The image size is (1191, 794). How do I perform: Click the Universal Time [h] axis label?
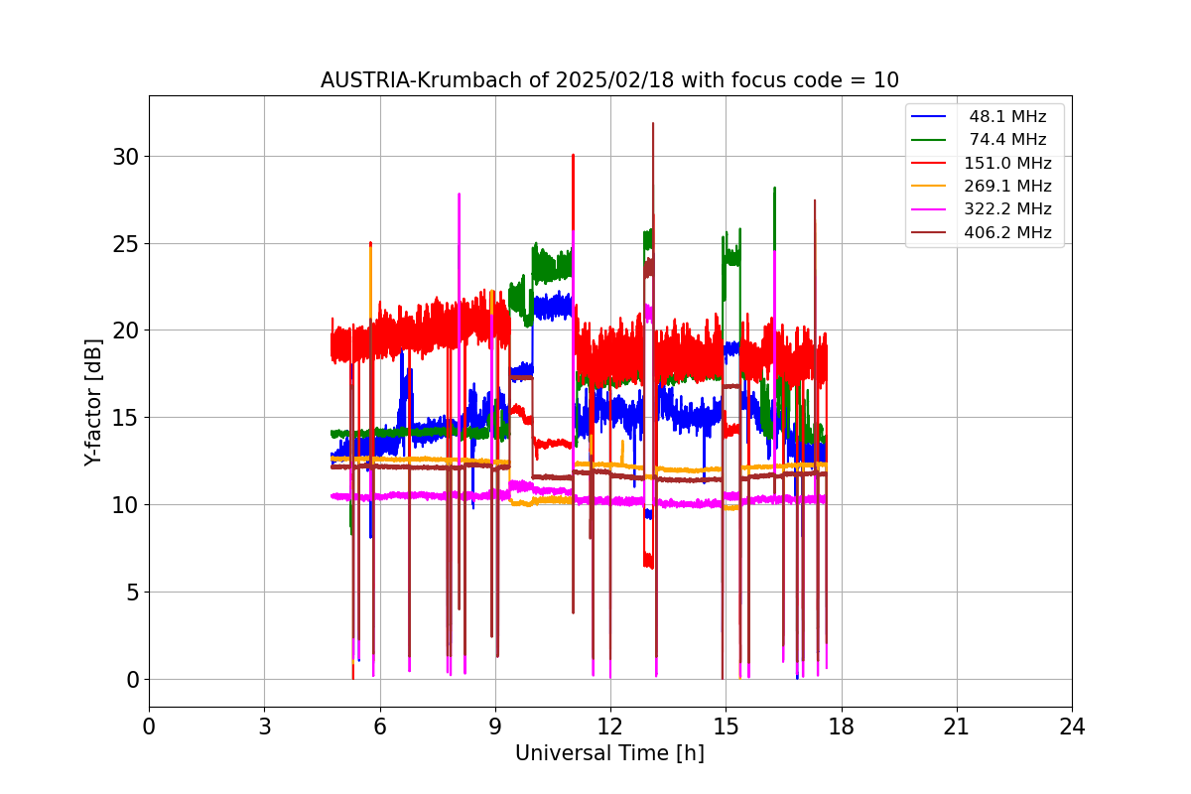pyautogui.click(x=609, y=753)
